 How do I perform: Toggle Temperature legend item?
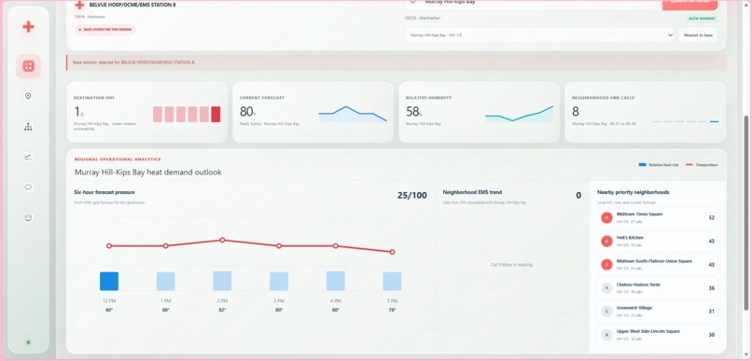[702, 165]
